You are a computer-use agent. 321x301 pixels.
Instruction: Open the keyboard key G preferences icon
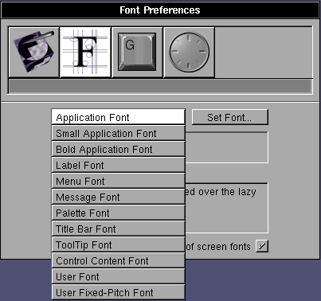click(x=137, y=53)
